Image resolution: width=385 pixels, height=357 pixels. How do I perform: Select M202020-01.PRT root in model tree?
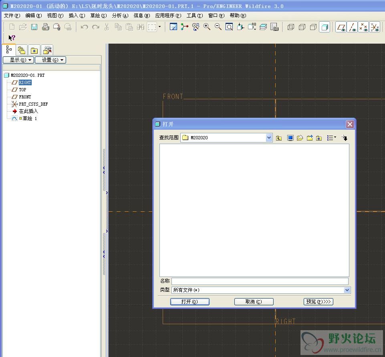[x=28, y=75]
